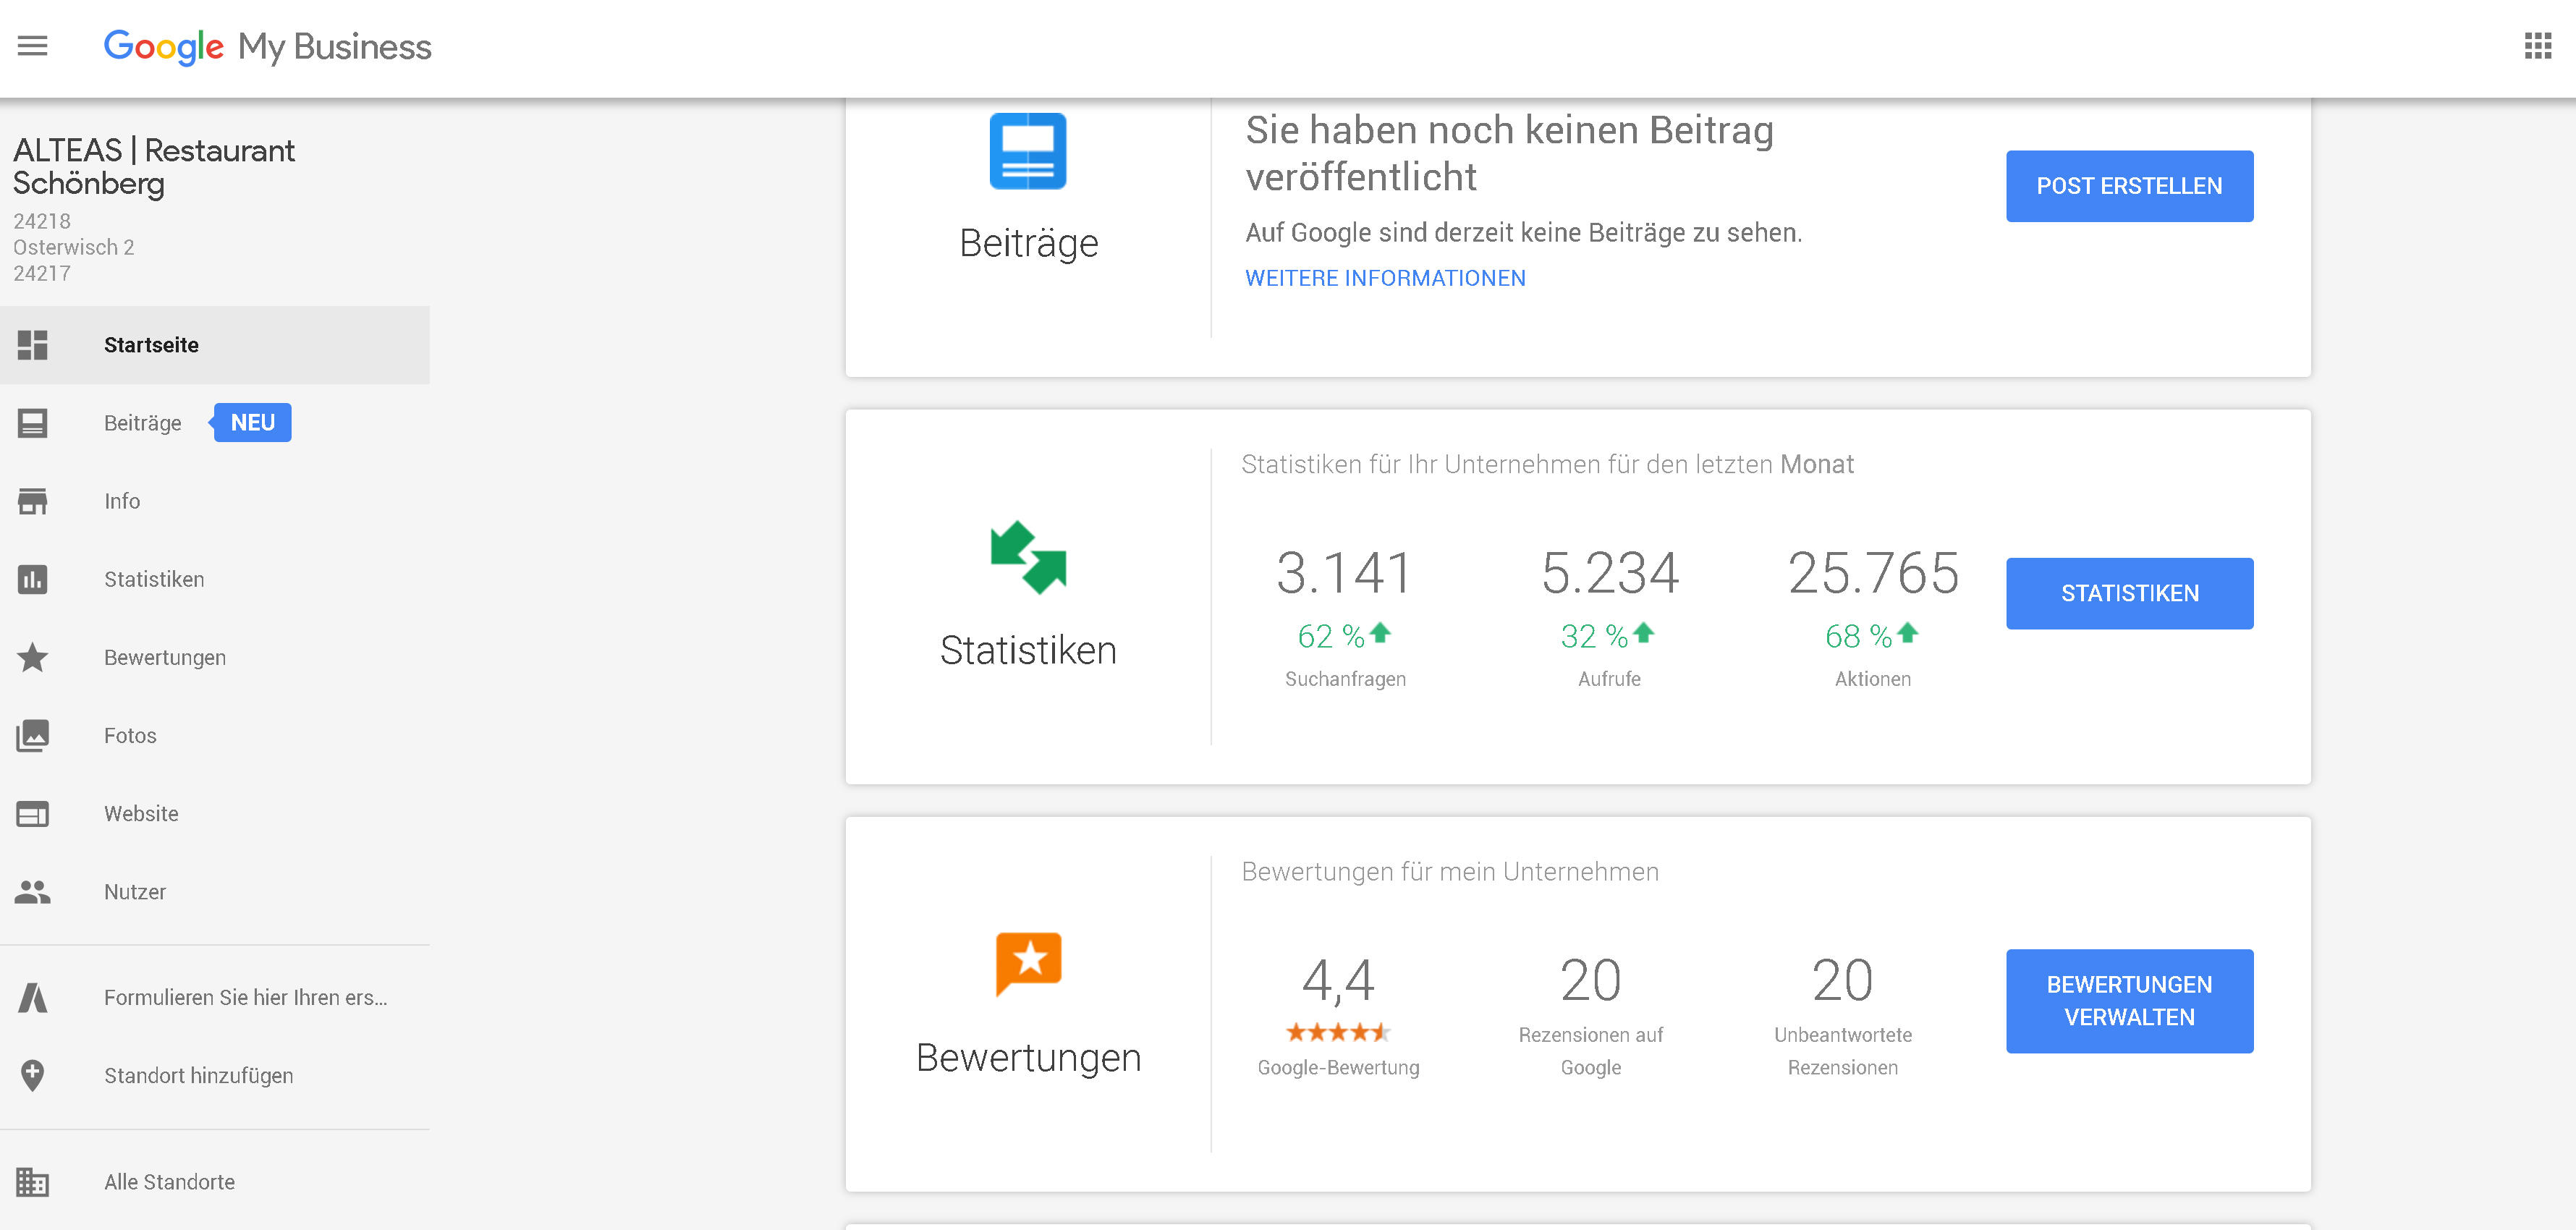Click the Info storefront icon
This screenshot has height=1230, width=2576.
32,501
